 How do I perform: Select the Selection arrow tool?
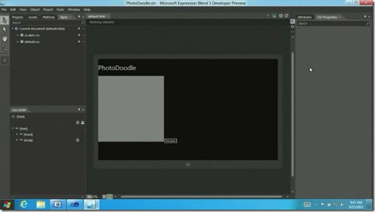point(5,20)
